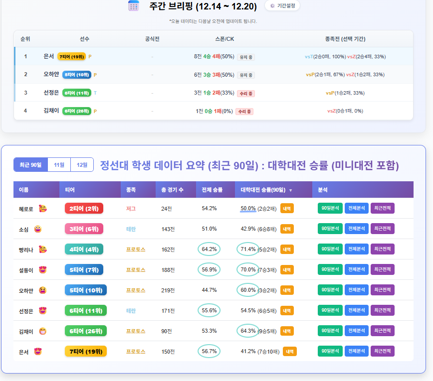The width and height of the screenshot is (433, 381).
Task: Click the emoji icon next to 설둥이
Action: point(43,269)
